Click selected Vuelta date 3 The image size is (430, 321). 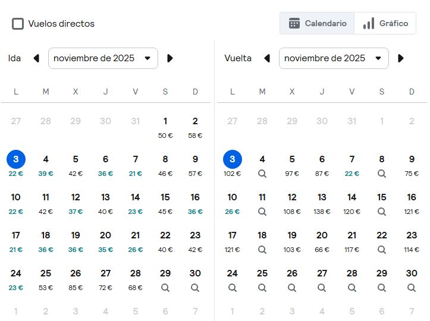point(233,160)
